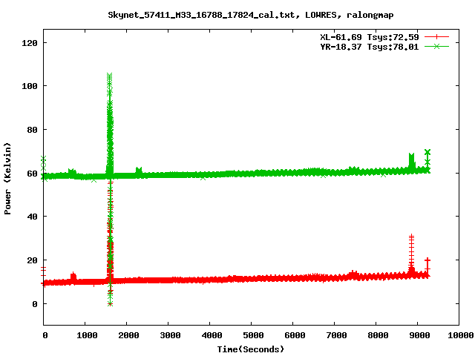
Task: Click y-axis tick label 40
Action: [32, 217]
